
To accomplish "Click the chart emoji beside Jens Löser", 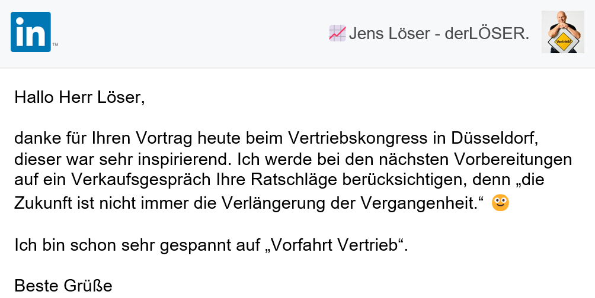I will click(x=337, y=33).
